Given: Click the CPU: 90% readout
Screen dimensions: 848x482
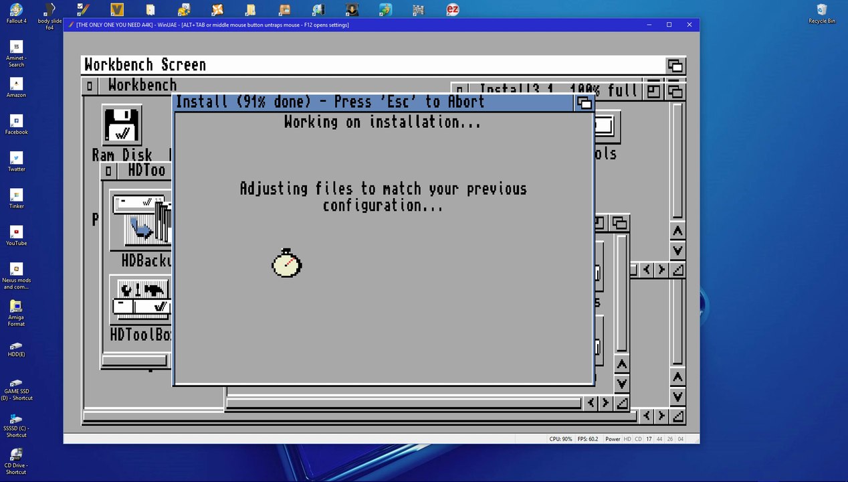Looking at the screenshot, I should tap(560, 439).
